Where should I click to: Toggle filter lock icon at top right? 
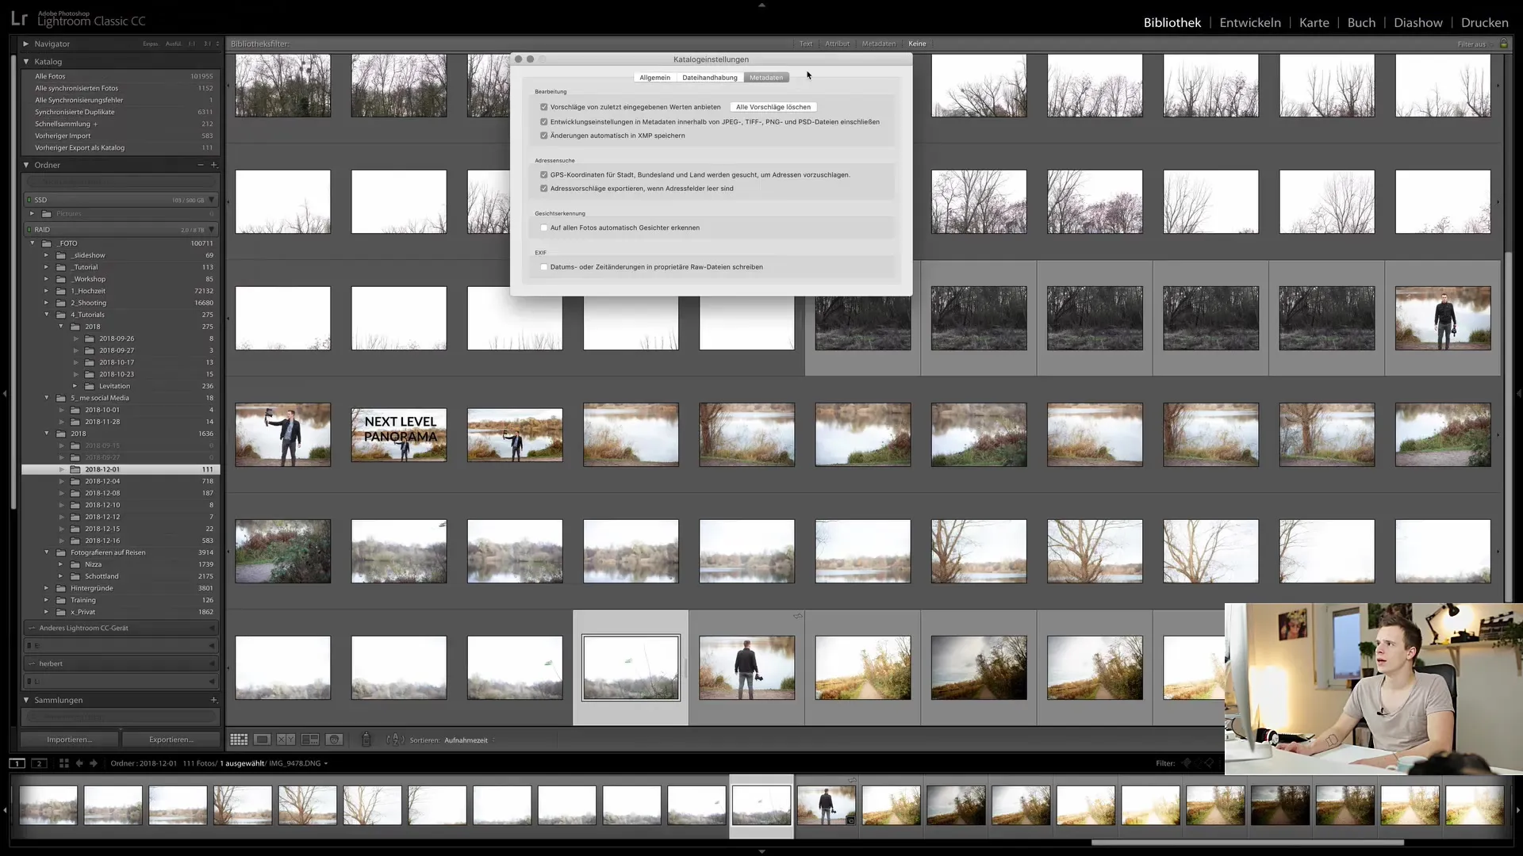coord(1503,44)
